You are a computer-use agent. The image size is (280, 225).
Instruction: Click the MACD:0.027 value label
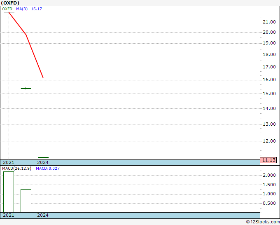point(48,169)
